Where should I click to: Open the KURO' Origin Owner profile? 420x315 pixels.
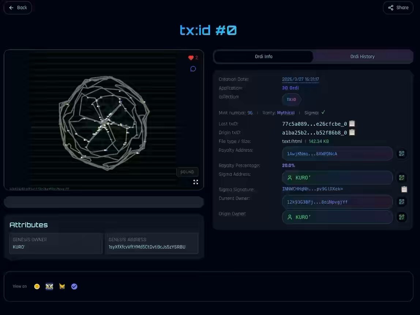pos(337,217)
